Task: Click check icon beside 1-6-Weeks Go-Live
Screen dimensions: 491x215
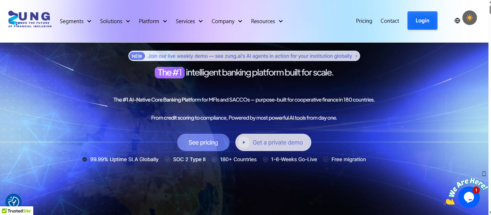Action: 265,159
